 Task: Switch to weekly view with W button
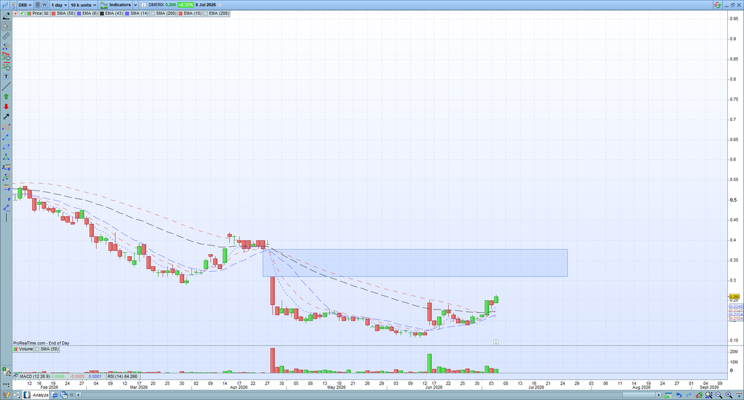pyautogui.click(x=45, y=5)
